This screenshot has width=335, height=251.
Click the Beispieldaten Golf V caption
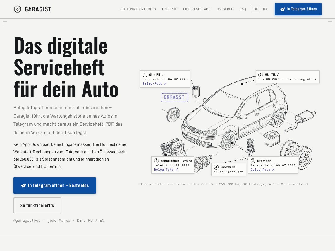pyautogui.click(x=224, y=184)
